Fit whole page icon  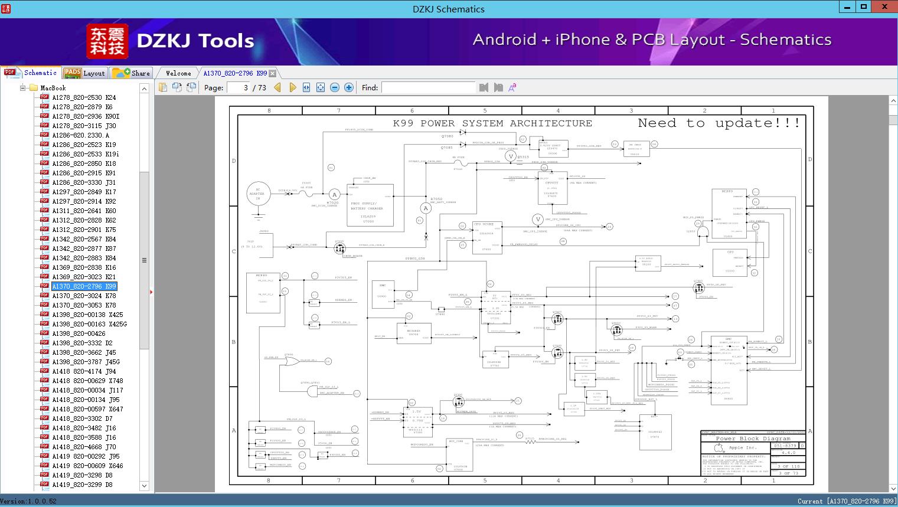point(321,87)
